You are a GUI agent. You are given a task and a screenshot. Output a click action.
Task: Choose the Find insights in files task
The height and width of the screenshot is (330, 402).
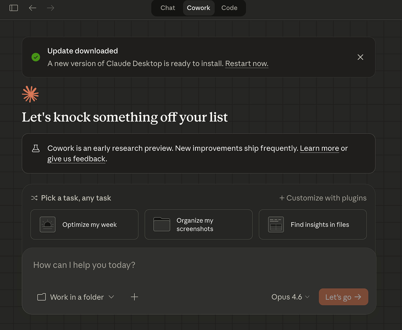pyautogui.click(x=313, y=225)
